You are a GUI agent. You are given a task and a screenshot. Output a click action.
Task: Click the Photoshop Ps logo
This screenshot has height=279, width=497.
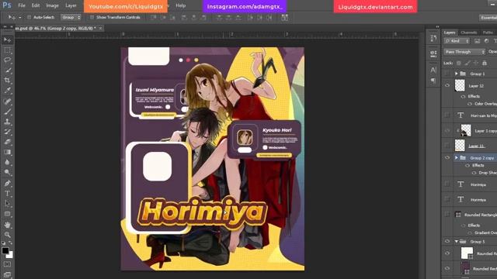click(x=7, y=5)
